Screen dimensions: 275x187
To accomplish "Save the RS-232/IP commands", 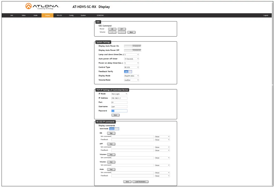I will (127, 182).
